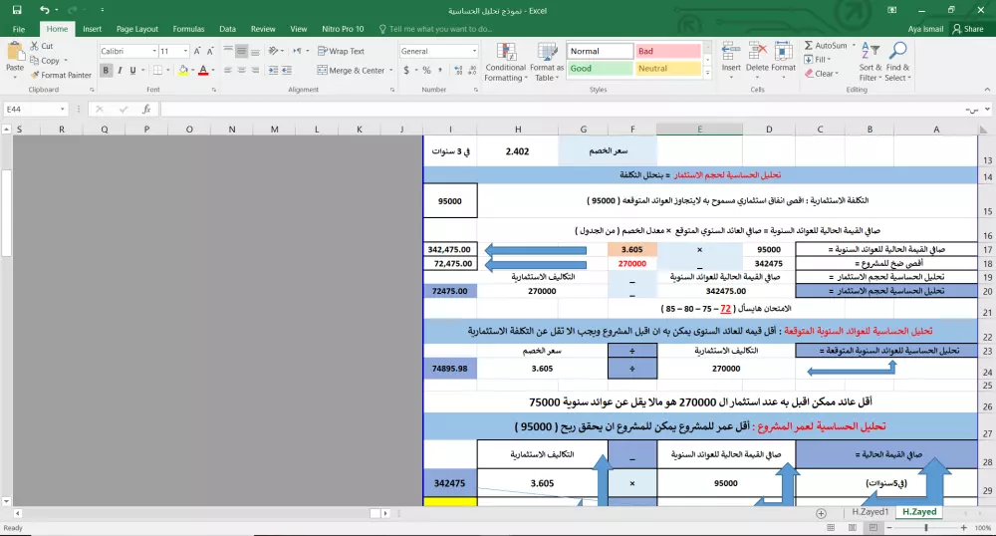The height and width of the screenshot is (536, 996).
Task: Collapse the ribbon with the chevron
Action: click(x=986, y=90)
